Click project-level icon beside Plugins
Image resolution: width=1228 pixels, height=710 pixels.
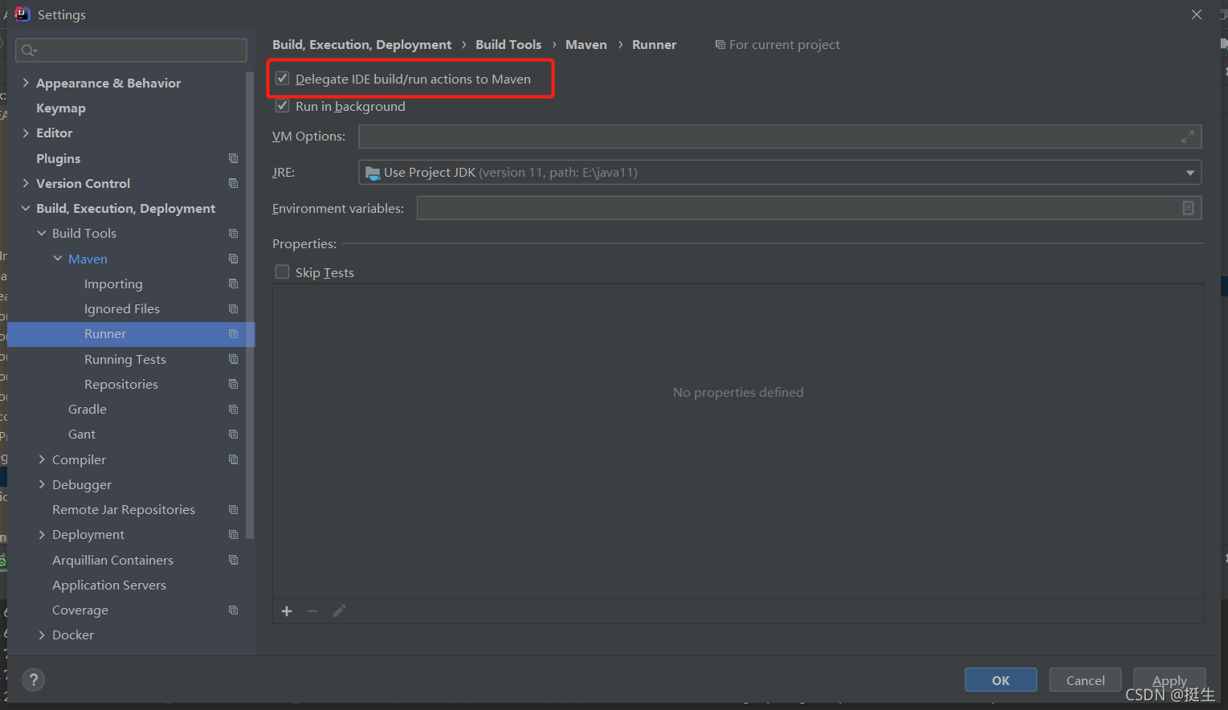pos(233,158)
